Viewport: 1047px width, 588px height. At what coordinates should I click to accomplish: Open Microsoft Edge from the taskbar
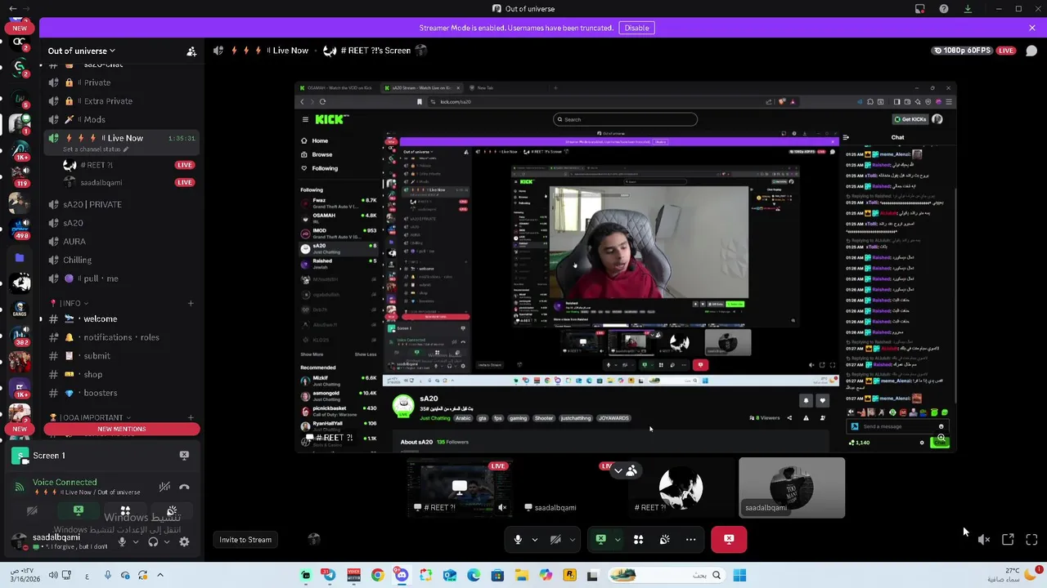474,576
